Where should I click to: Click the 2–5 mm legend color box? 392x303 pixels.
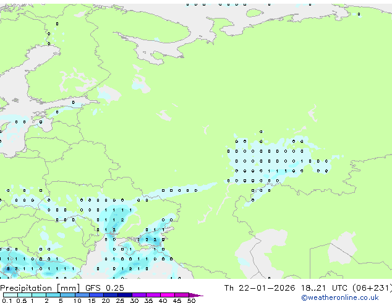point(53,295)
